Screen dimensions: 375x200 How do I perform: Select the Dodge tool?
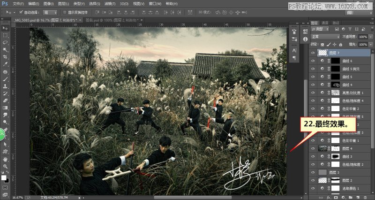tap(5, 123)
